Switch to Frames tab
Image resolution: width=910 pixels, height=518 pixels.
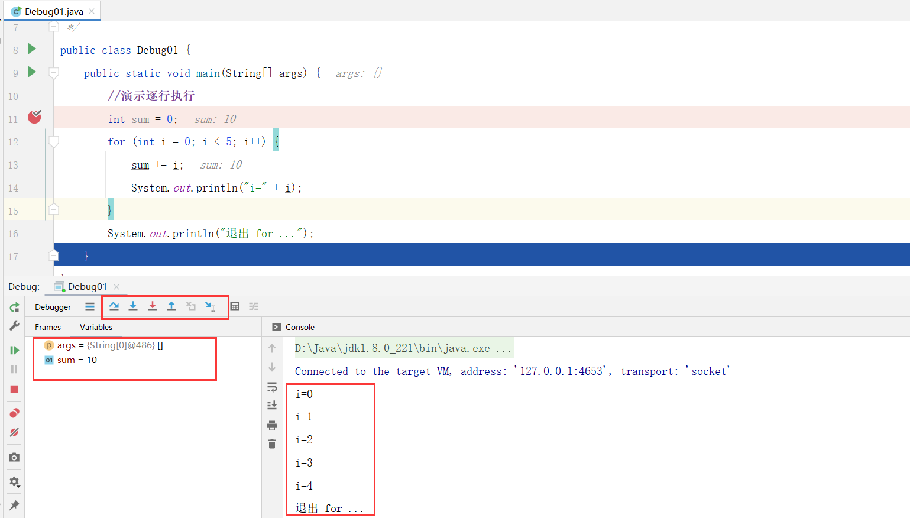click(x=48, y=327)
